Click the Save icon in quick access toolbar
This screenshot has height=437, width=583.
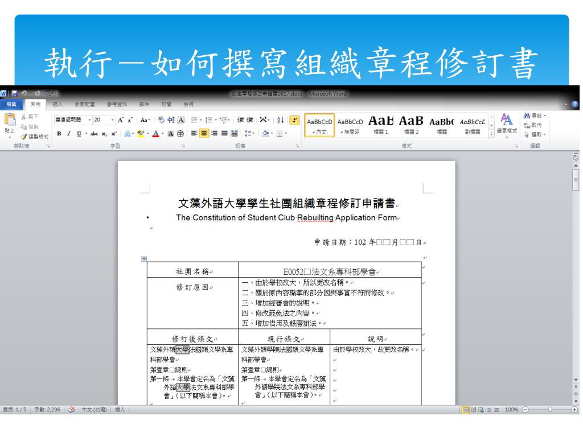pos(14,93)
